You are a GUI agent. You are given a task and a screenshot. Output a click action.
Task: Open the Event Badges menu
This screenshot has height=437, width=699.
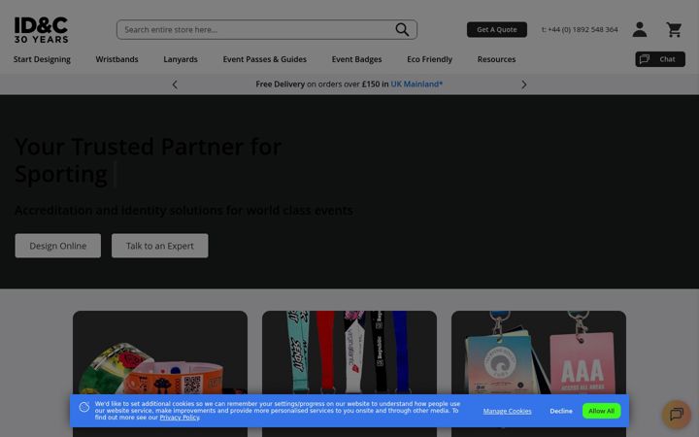tap(356, 59)
